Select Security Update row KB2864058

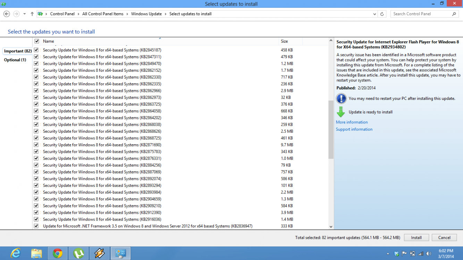point(180,111)
